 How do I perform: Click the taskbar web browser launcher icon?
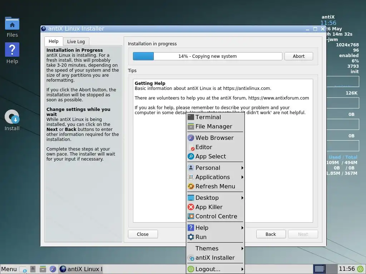click(53, 269)
